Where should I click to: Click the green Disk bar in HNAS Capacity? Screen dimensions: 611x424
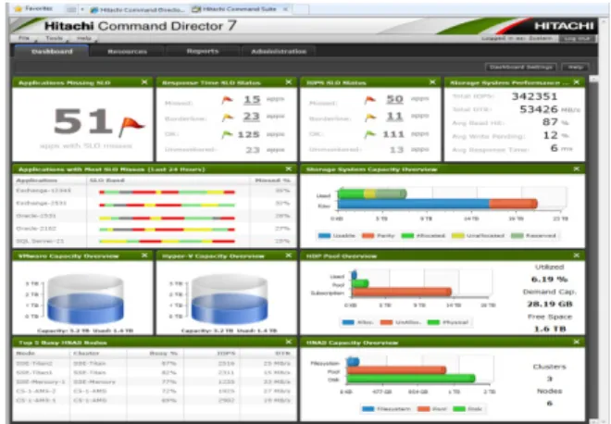pyautogui.click(x=411, y=379)
